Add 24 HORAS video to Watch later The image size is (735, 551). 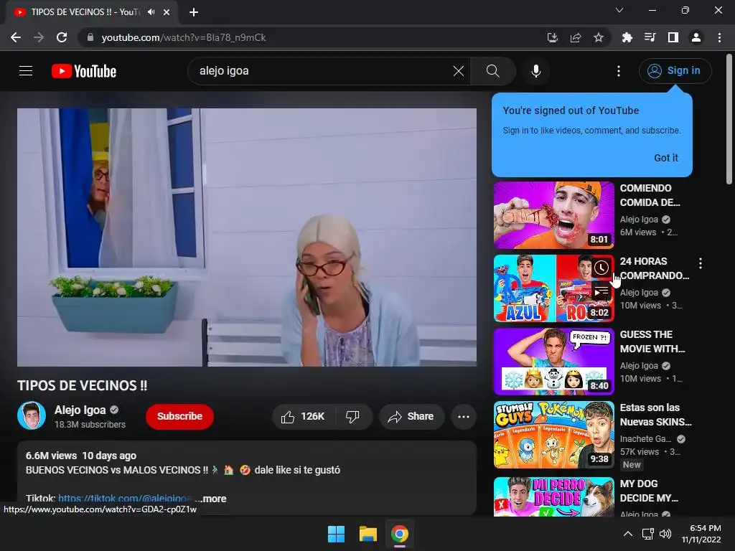point(601,268)
